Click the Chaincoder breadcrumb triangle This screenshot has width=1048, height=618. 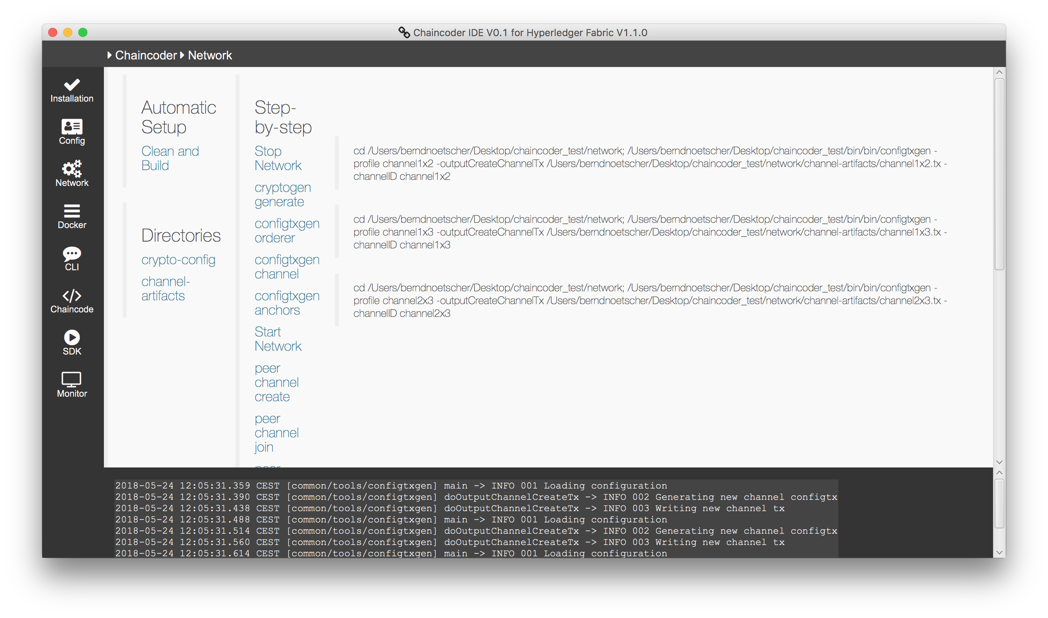(110, 55)
